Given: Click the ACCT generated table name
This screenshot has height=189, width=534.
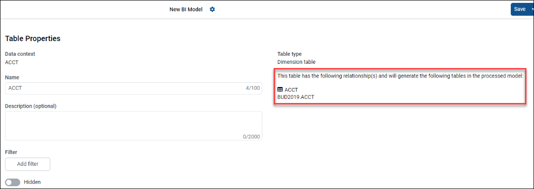Looking at the screenshot, I should 291,90.
